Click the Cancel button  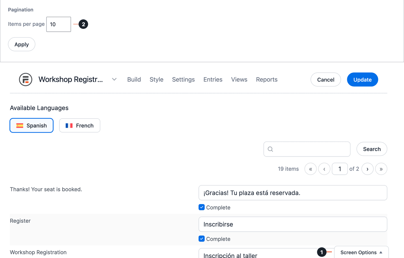coord(326,80)
